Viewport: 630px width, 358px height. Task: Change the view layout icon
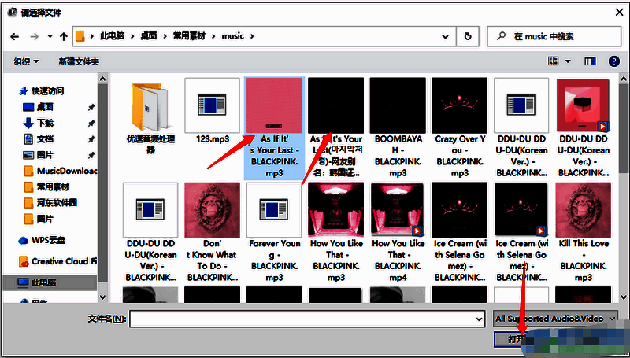[554, 61]
